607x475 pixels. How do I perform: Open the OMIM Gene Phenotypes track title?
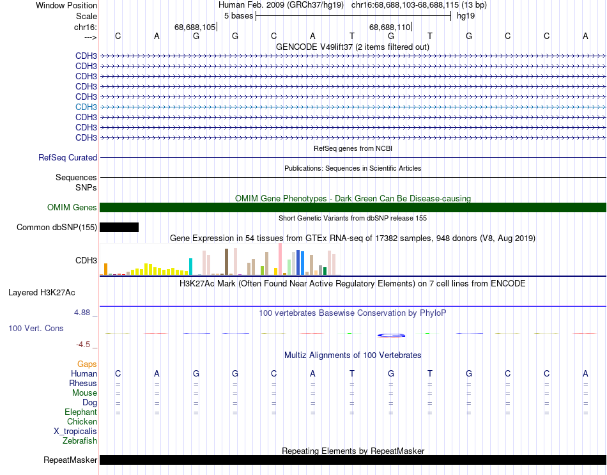[353, 198]
